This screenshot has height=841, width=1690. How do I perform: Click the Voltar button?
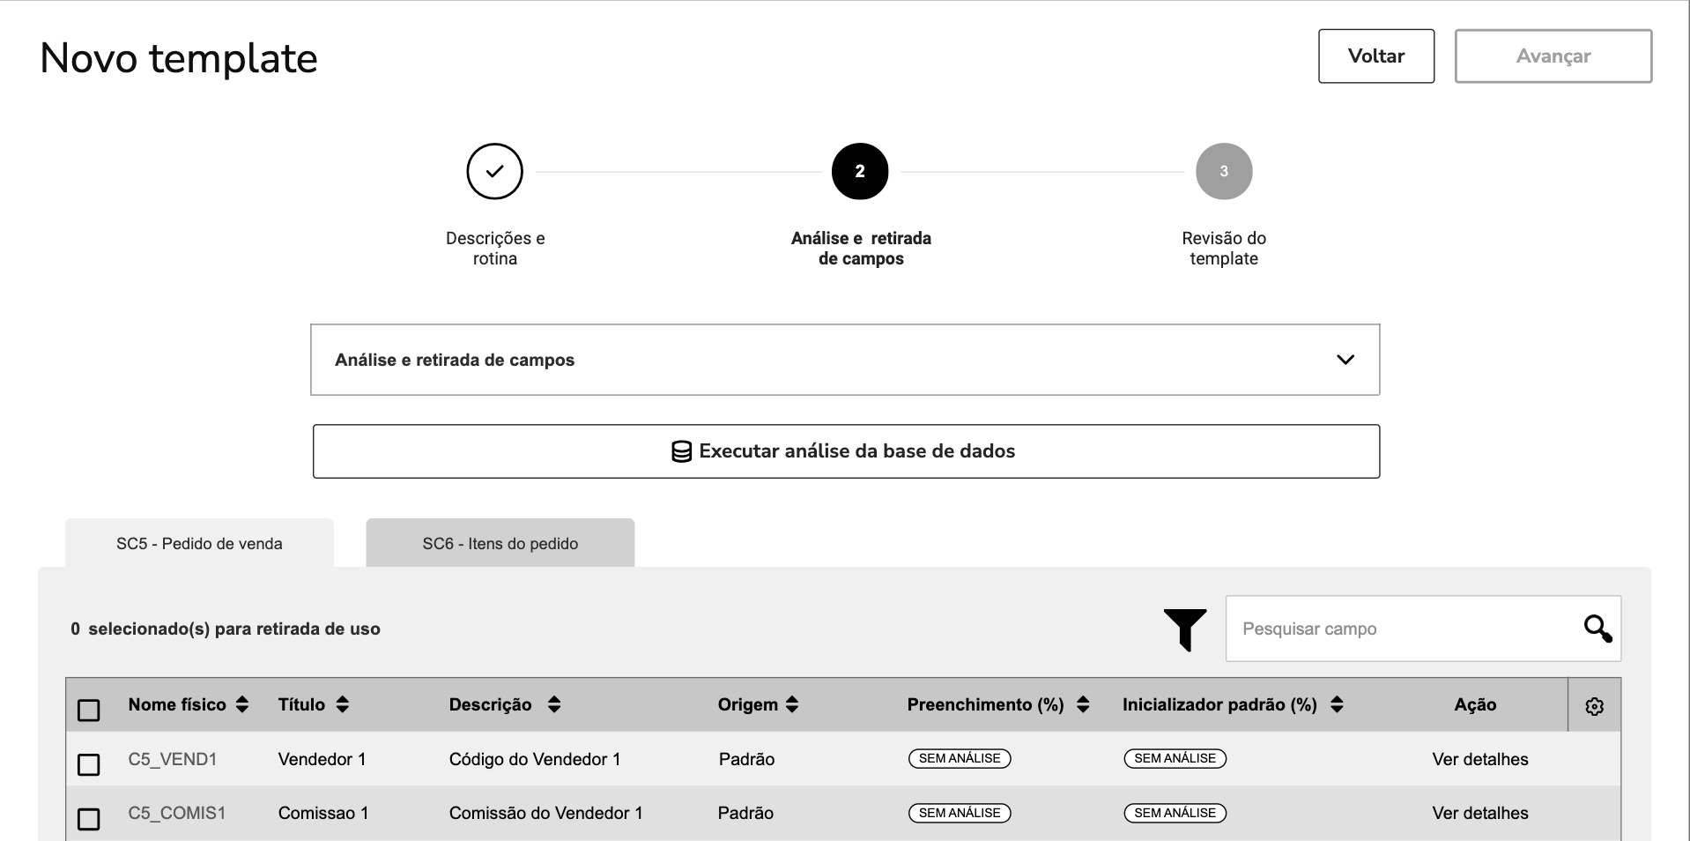tap(1376, 56)
